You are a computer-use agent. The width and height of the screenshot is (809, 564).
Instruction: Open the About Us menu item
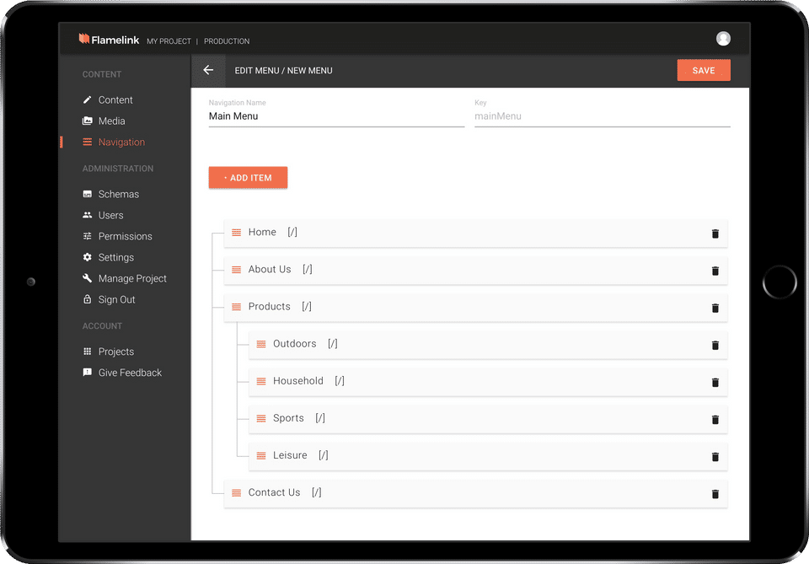tap(475, 271)
